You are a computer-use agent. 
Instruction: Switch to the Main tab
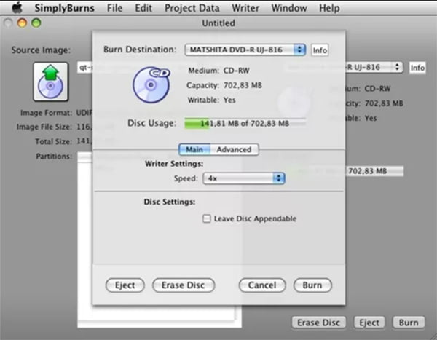194,149
